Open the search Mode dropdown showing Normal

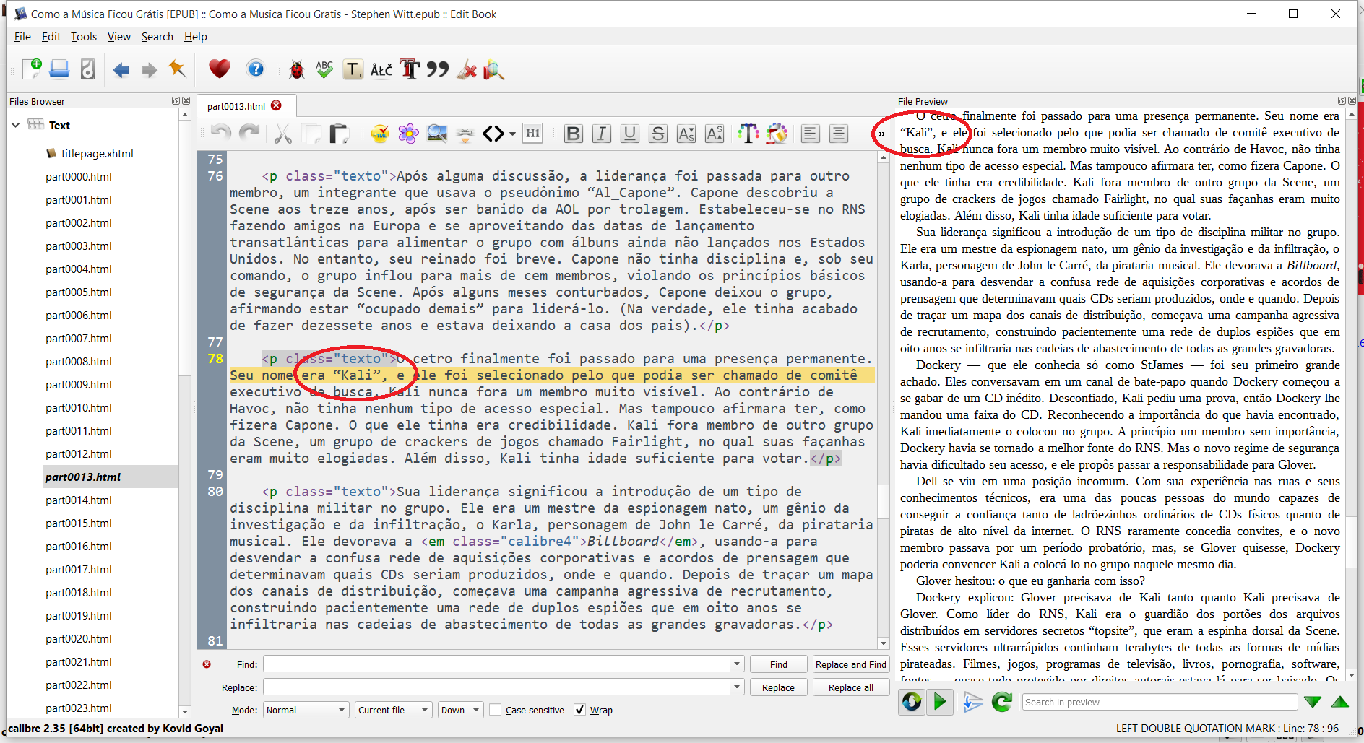[x=306, y=710]
